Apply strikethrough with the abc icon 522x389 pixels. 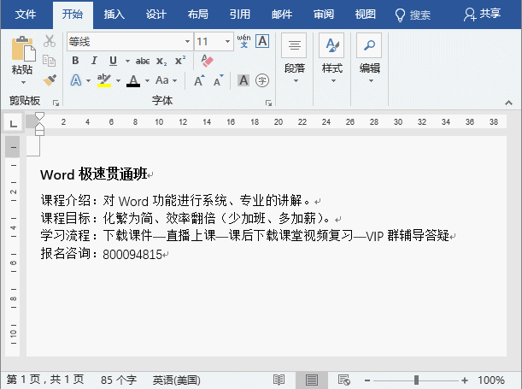[143, 61]
